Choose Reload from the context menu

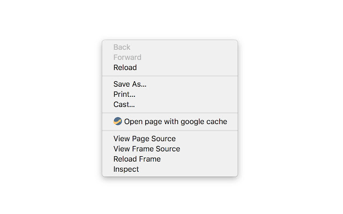(x=125, y=67)
